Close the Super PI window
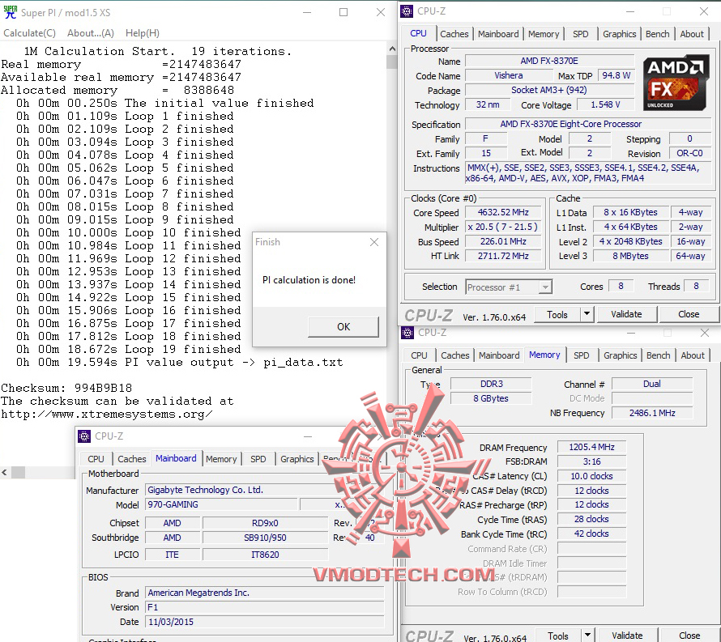The image size is (721, 642). click(381, 12)
